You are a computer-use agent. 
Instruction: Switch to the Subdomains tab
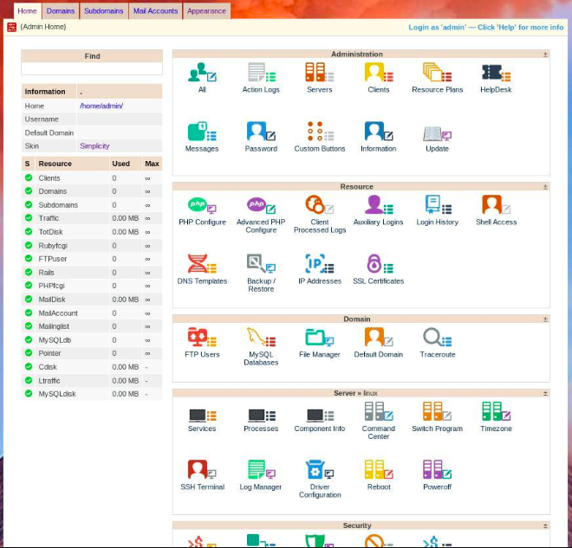(104, 11)
